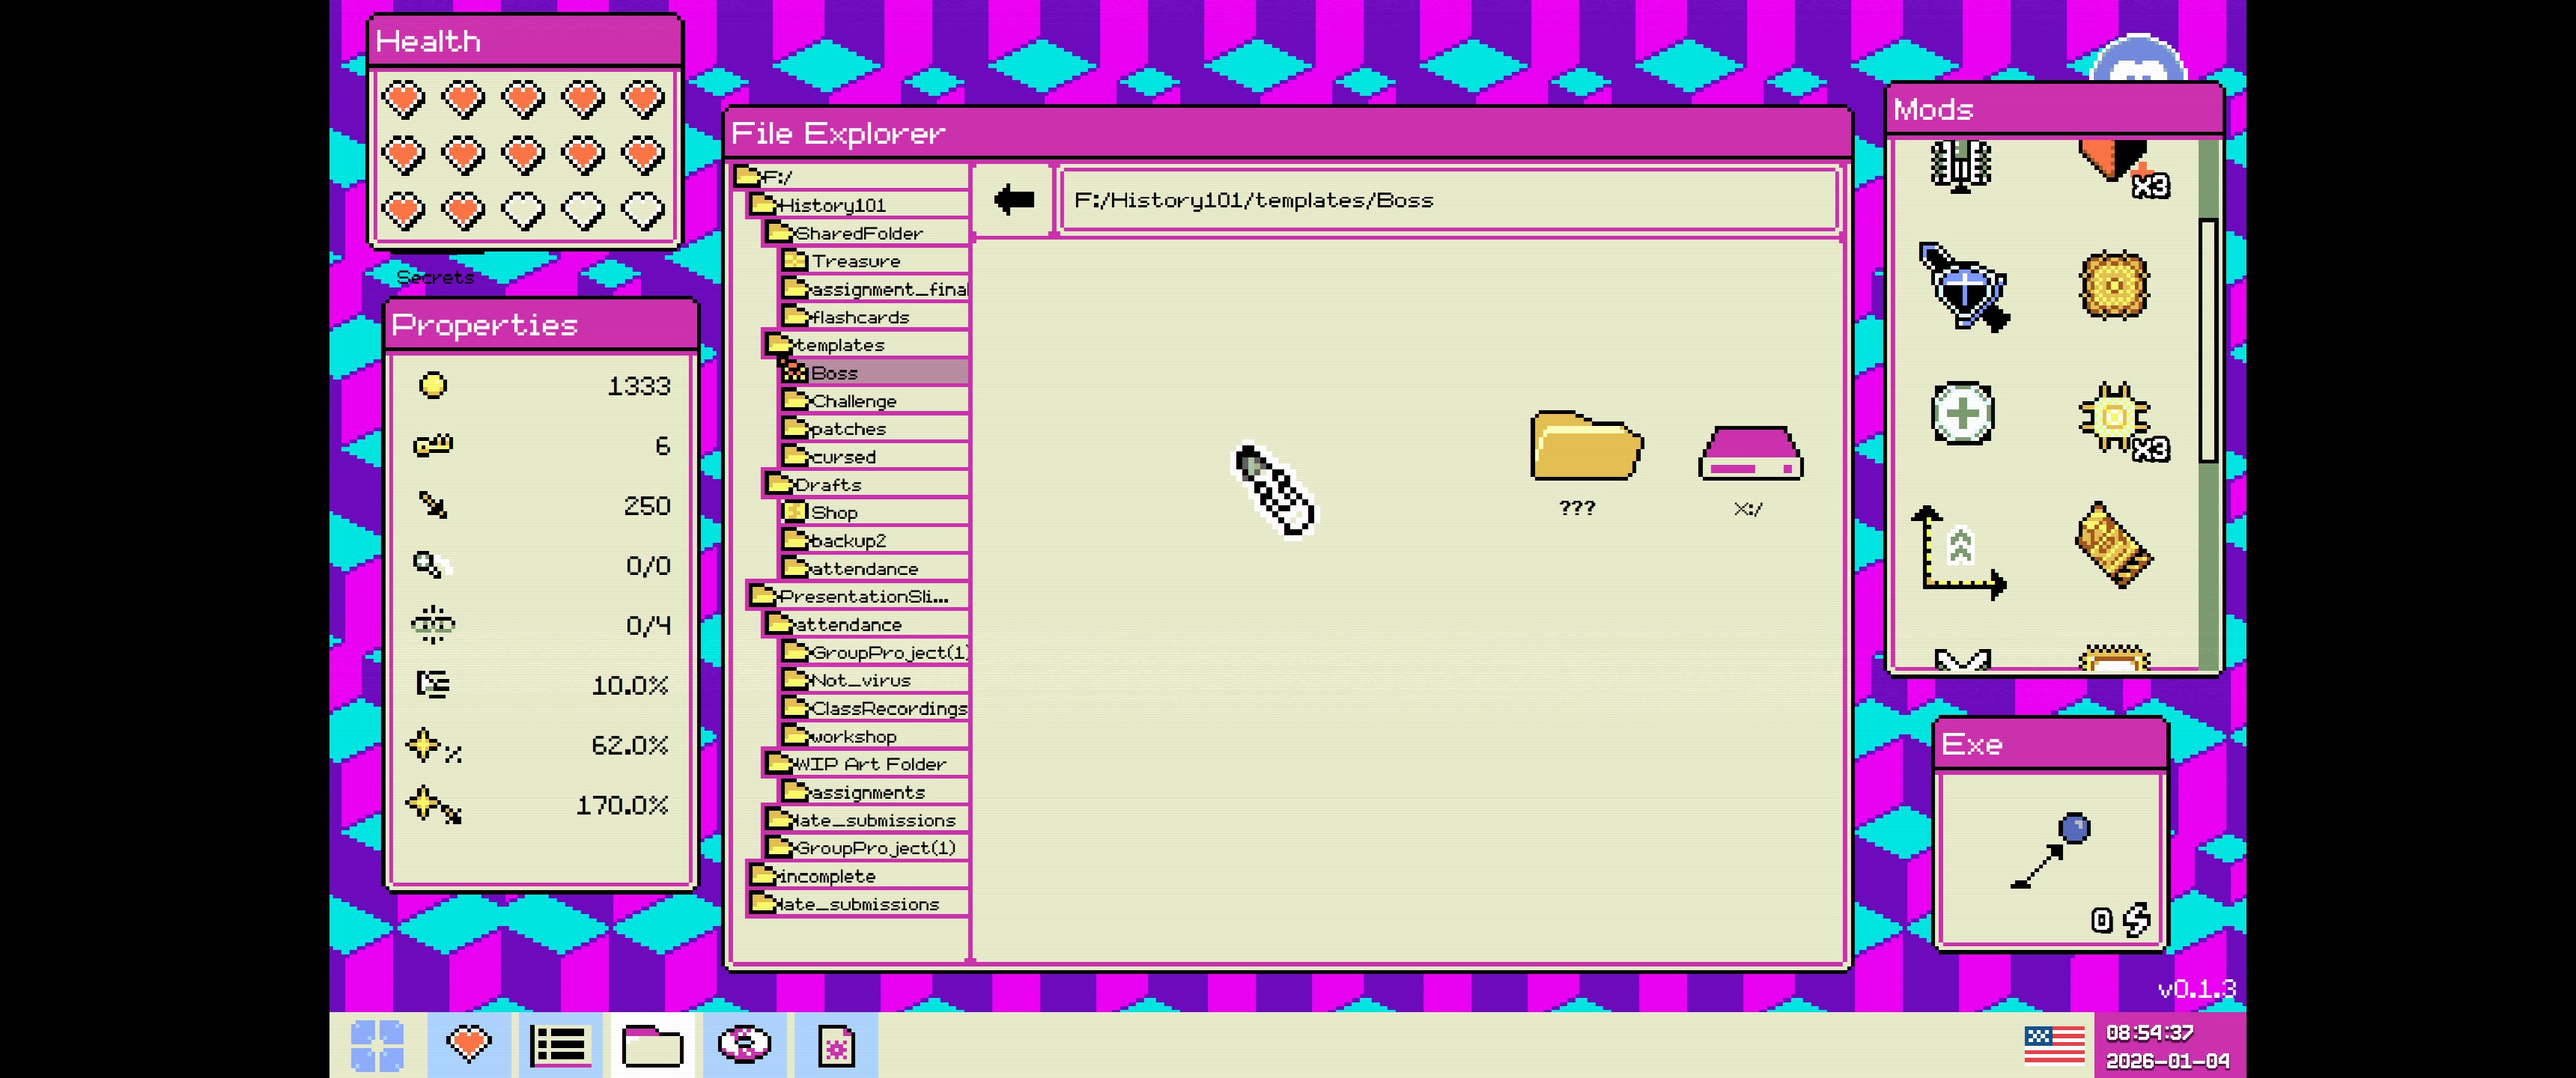Click the disc taskbar icon
This screenshot has height=1078, width=2576.
click(x=744, y=1045)
